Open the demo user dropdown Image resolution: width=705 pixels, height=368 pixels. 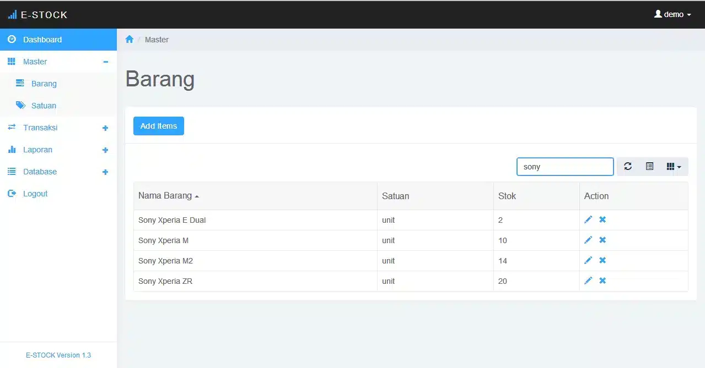[x=672, y=14]
